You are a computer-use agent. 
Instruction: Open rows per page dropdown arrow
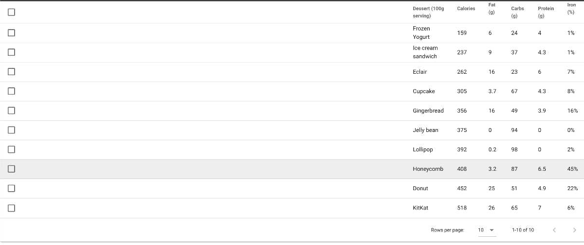click(492, 230)
